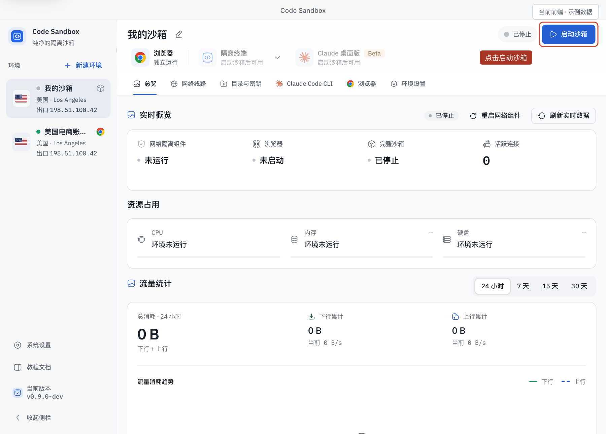The height and width of the screenshot is (434, 606).
Task: Click the 当前前端 · 示例数据 button
Action: (566, 12)
